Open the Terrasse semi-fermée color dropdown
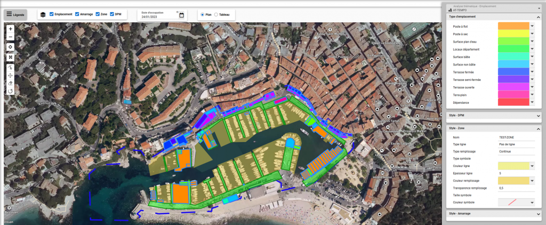Image resolution: width=546 pixels, height=225 pixels. tap(532, 79)
